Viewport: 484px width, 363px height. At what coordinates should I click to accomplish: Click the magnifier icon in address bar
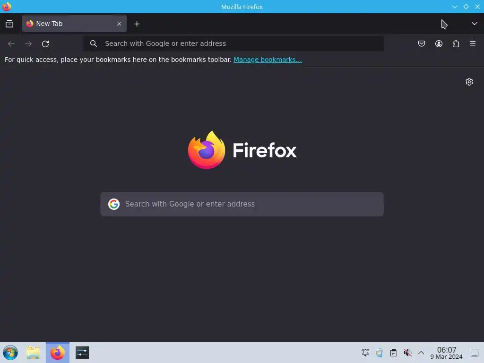[x=94, y=43]
